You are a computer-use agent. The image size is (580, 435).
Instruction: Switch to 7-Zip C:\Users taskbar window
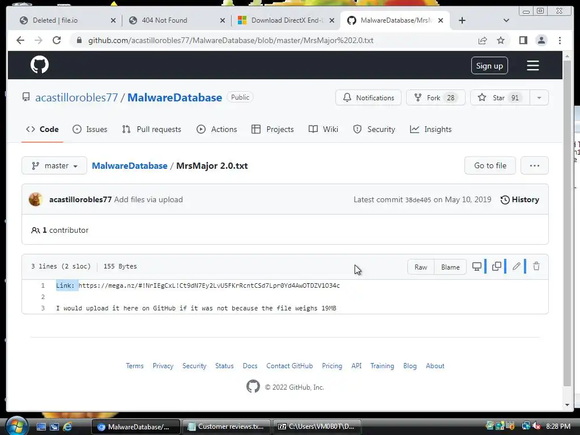[x=316, y=427]
